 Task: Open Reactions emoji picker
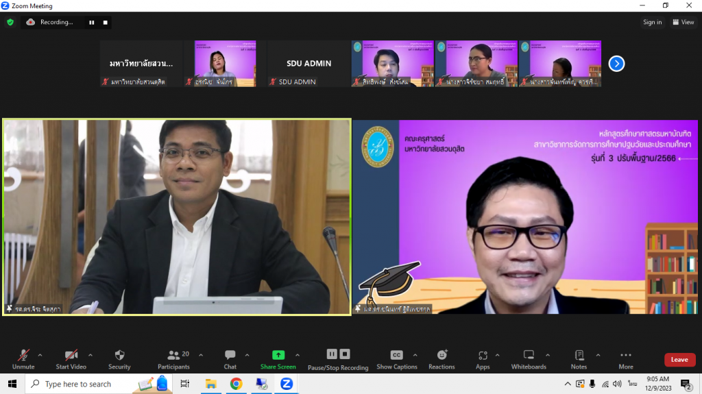coord(441,355)
